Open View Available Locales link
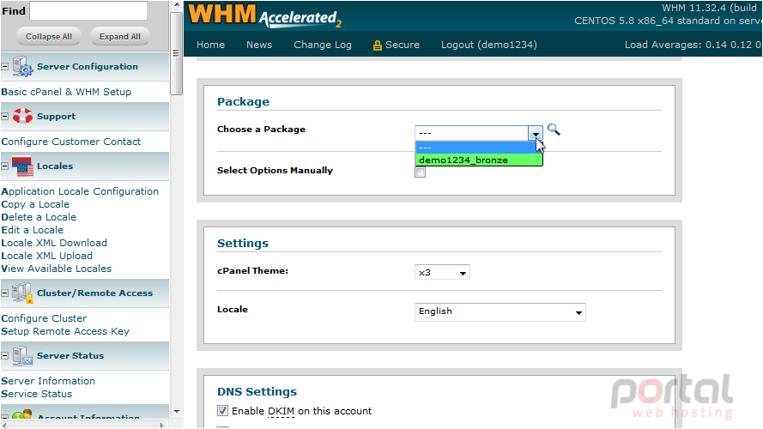This screenshot has width=763, height=429. pyautogui.click(x=56, y=269)
